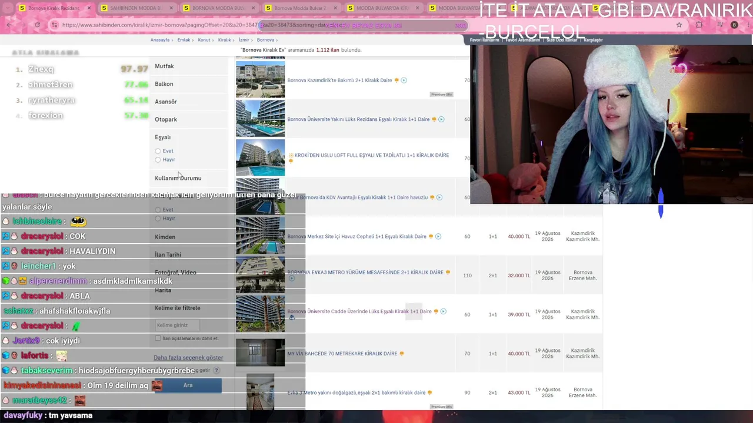Reload the sahibinden page

37,25
